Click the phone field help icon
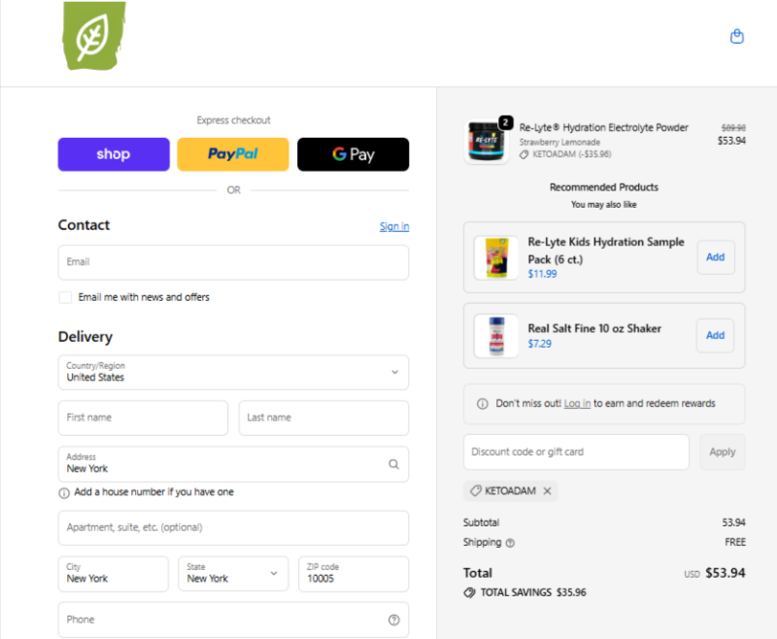The height and width of the screenshot is (639, 777). coord(393,620)
